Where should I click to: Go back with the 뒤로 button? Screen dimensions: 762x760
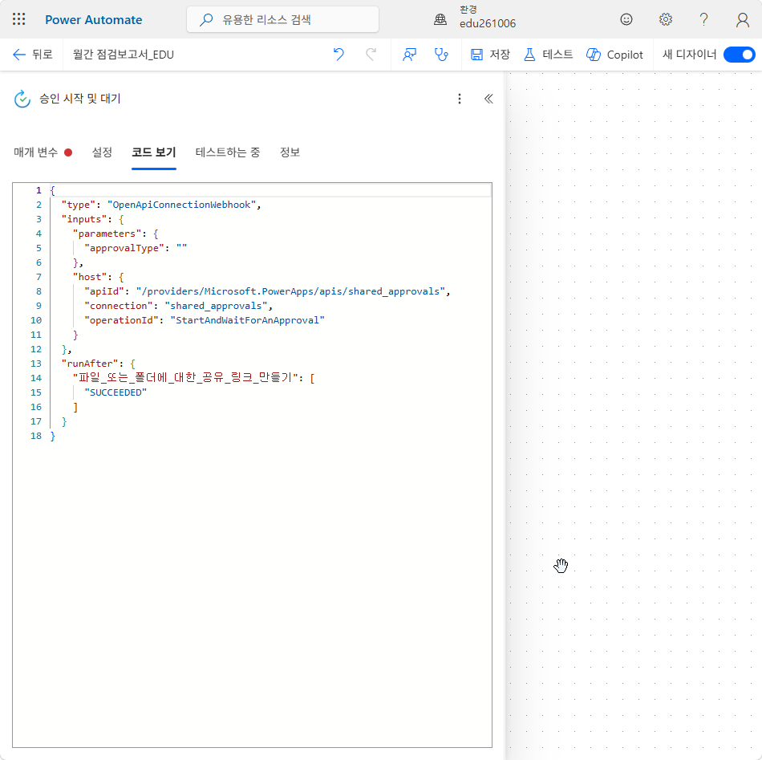click(33, 55)
